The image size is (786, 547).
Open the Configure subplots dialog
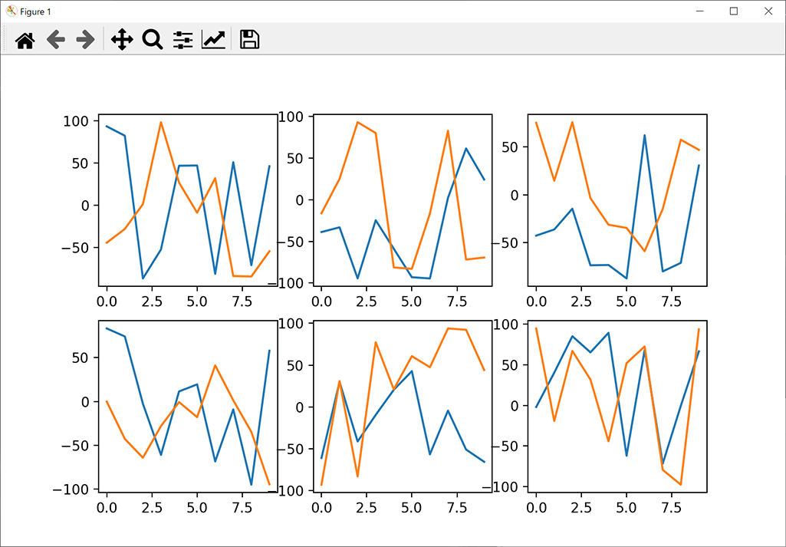tap(183, 40)
